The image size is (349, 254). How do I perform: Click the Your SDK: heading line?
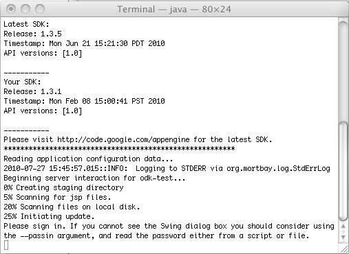click(x=22, y=82)
